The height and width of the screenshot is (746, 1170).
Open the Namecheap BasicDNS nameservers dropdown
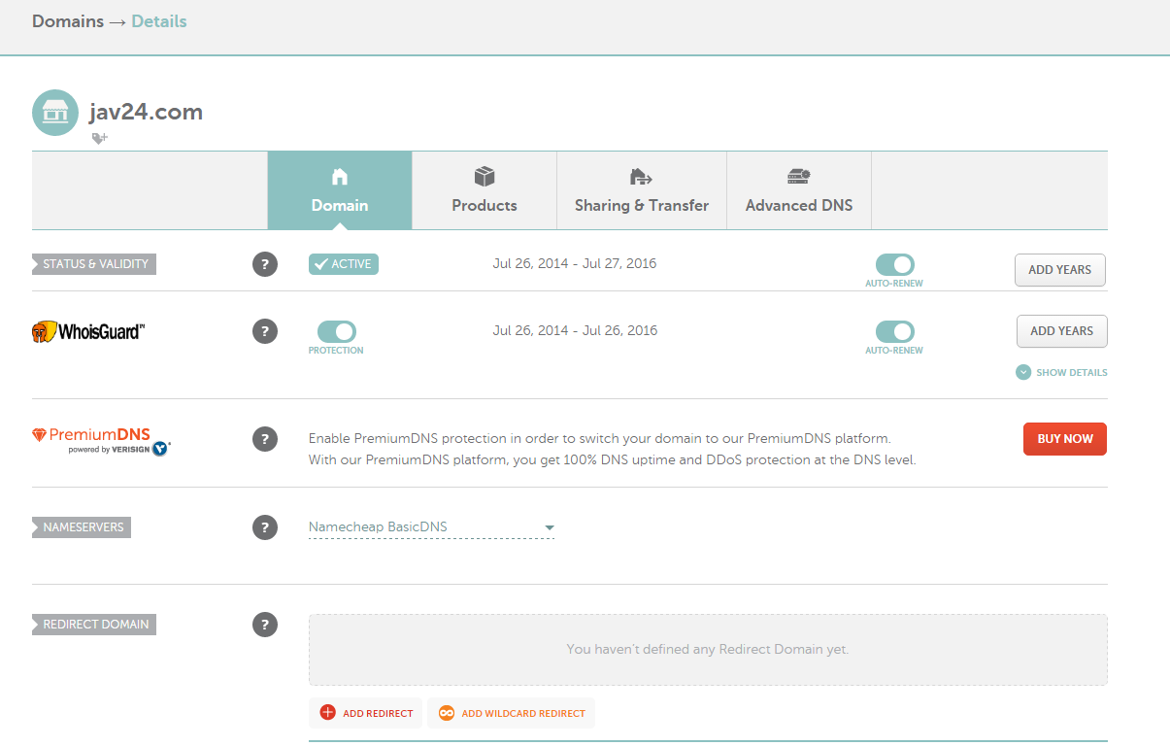coord(431,527)
